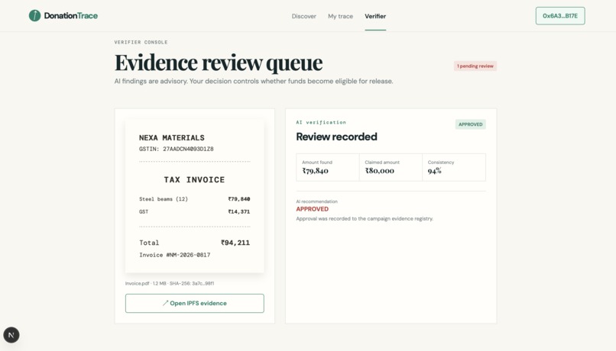Click the DonationTrace brand name
This screenshot has width=616, height=351.
(71, 16)
